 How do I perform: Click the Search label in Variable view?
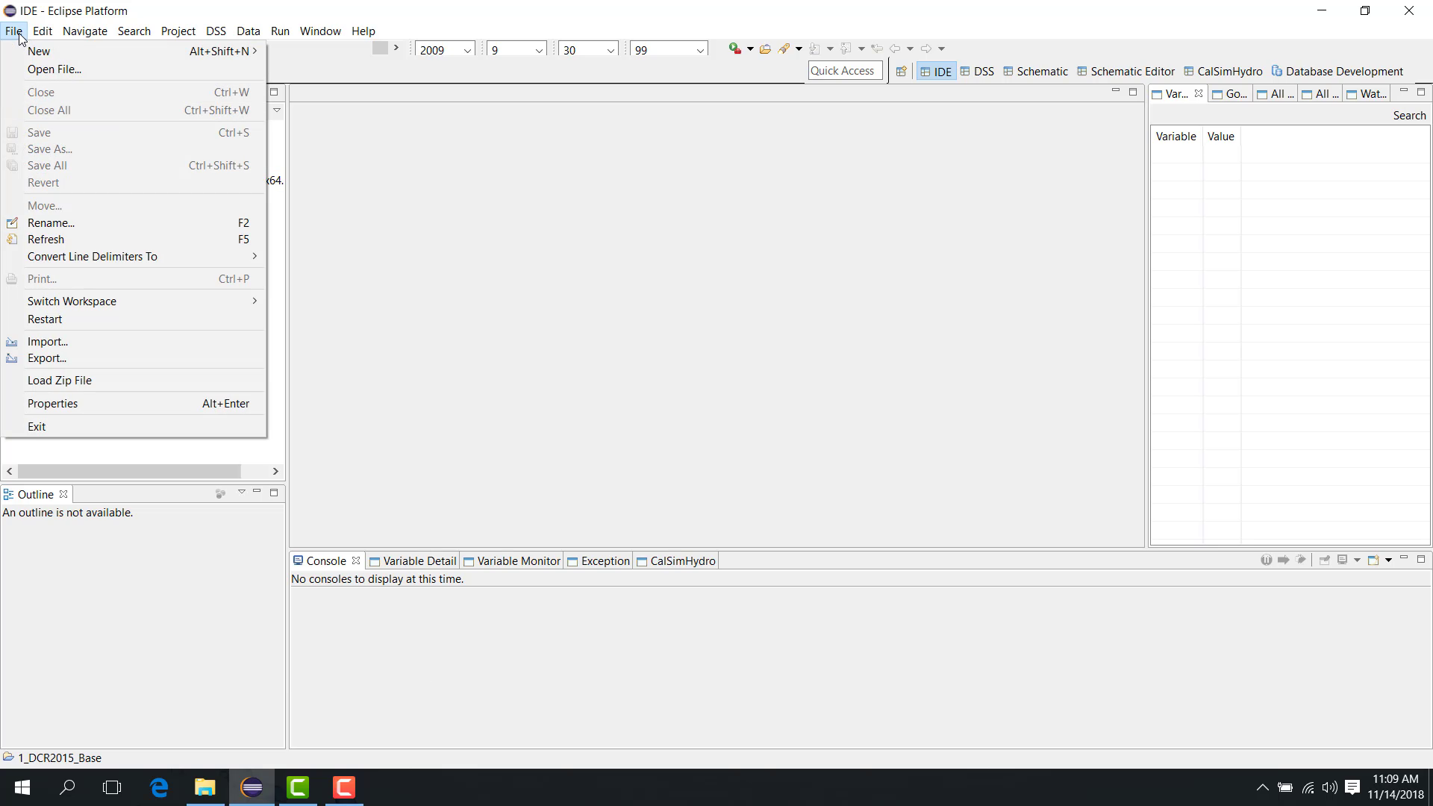(x=1409, y=116)
